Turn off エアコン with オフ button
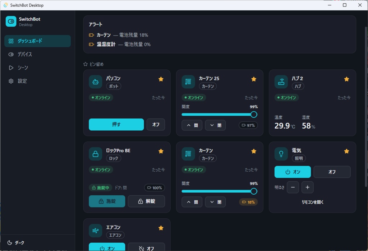Image resolution: width=368 pixels, height=251 pixels. (147, 247)
